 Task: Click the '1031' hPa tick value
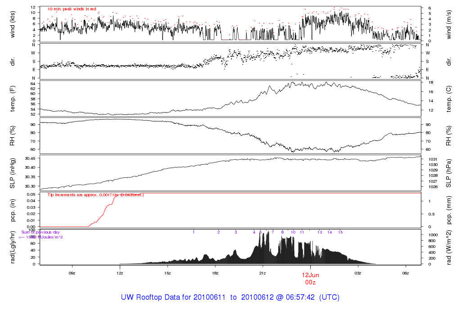[x=434, y=159]
